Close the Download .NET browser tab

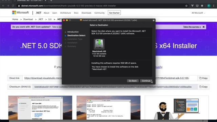point(45,1)
